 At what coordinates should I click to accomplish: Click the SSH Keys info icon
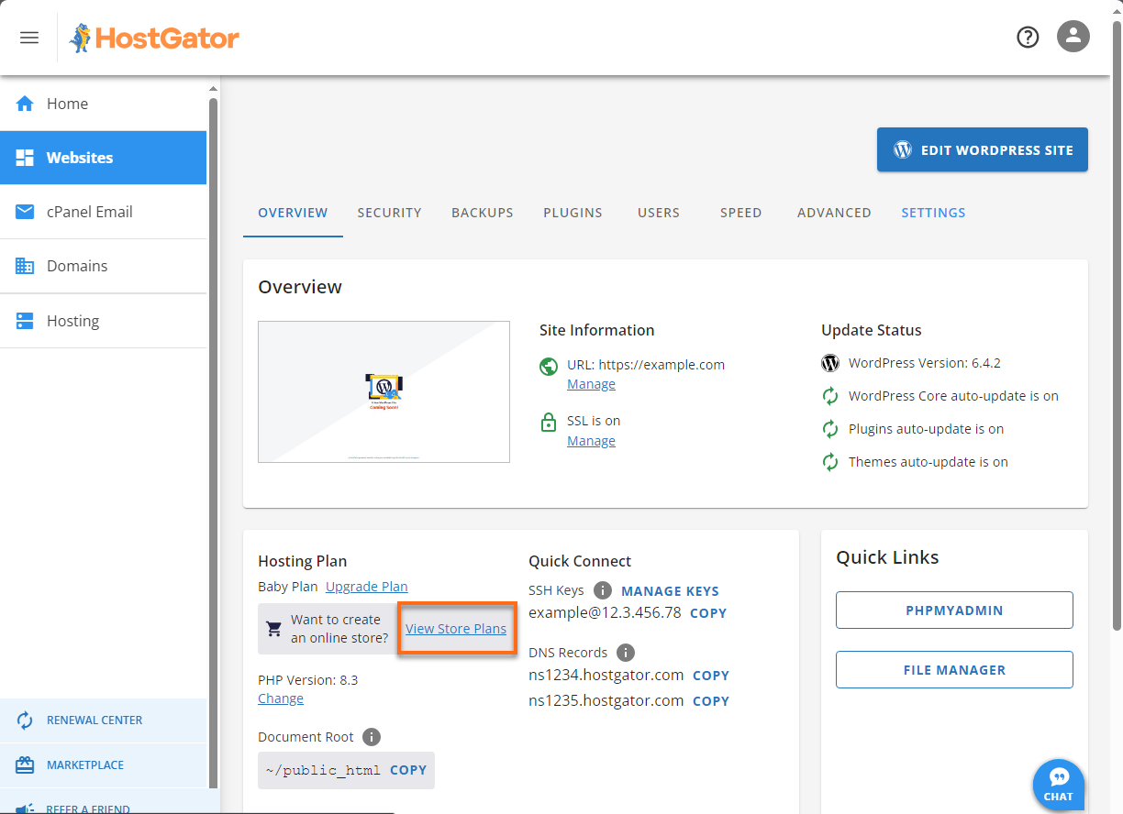click(x=602, y=590)
